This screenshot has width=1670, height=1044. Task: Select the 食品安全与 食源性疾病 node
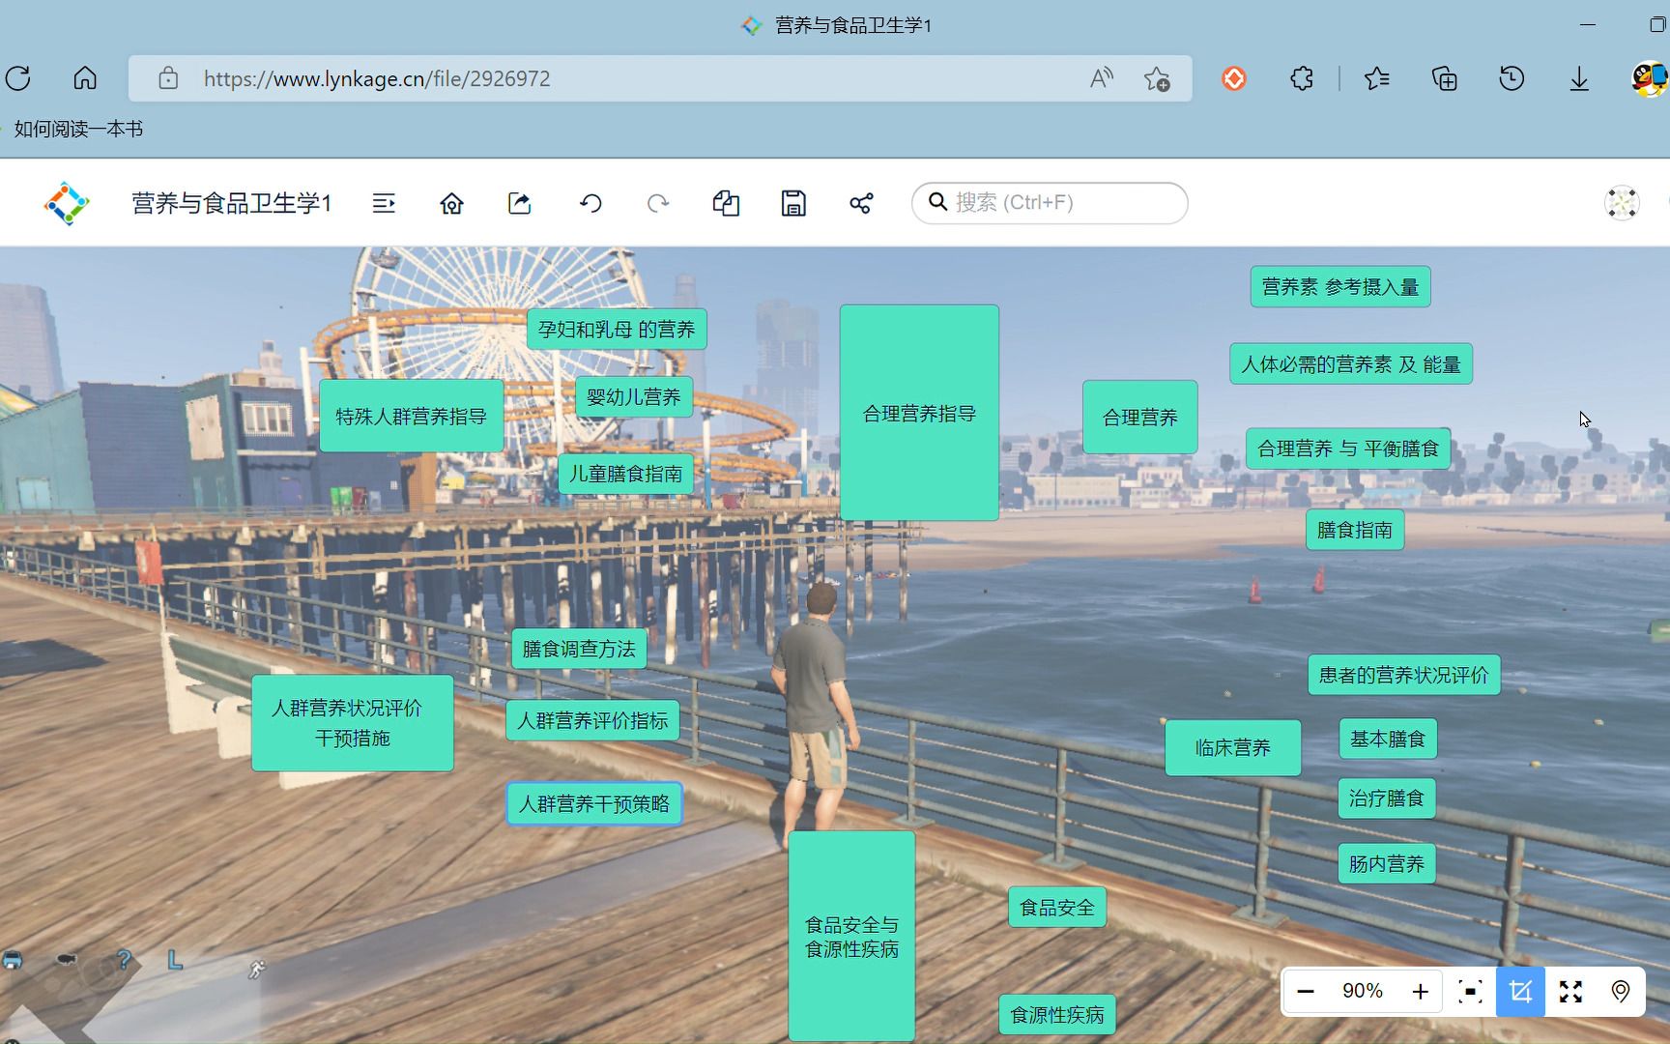coord(851,936)
